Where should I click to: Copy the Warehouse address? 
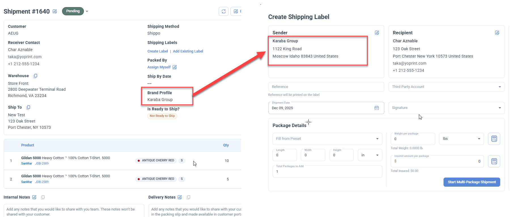point(35,76)
